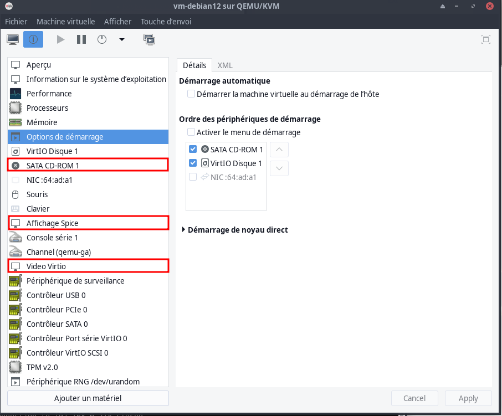
Task: Open the snapshots manager icon
Action: [149, 39]
